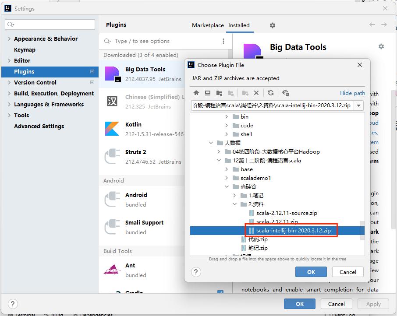Click the plugin search field
Image resolution: width=397 pixels, height=316 pixels.
point(162,41)
